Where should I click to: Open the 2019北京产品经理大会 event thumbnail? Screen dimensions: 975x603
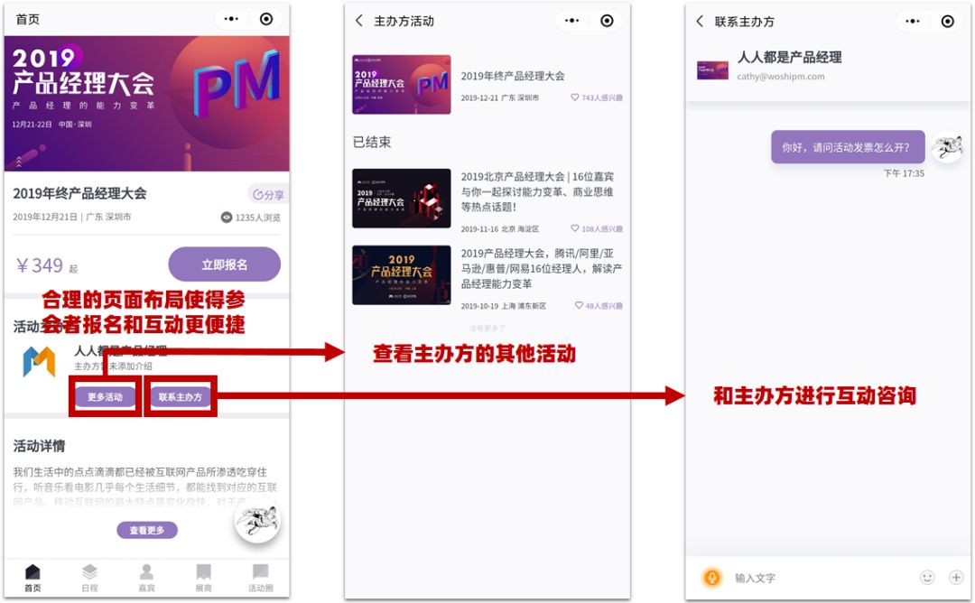[402, 199]
